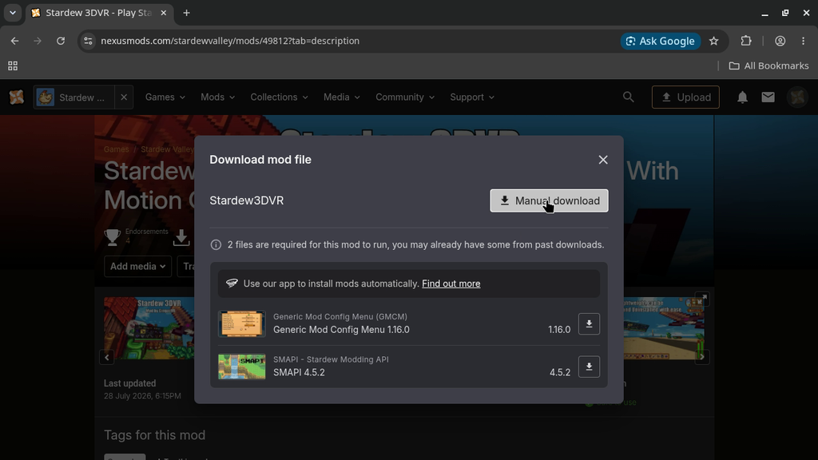This screenshot has height=460, width=818.
Task: Download SMAPI 4.5.2 required file
Action: tap(589, 367)
